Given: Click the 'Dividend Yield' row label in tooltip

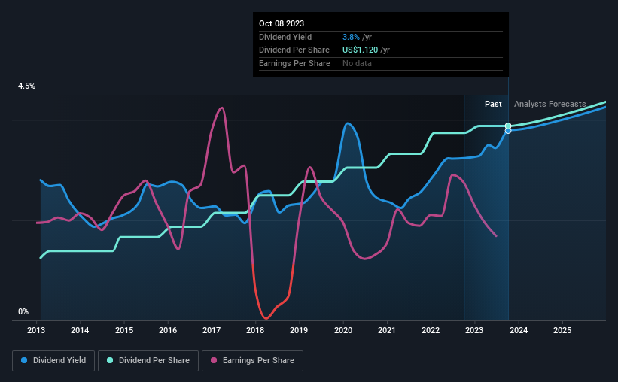Looking at the screenshot, I should coord(285,37).
